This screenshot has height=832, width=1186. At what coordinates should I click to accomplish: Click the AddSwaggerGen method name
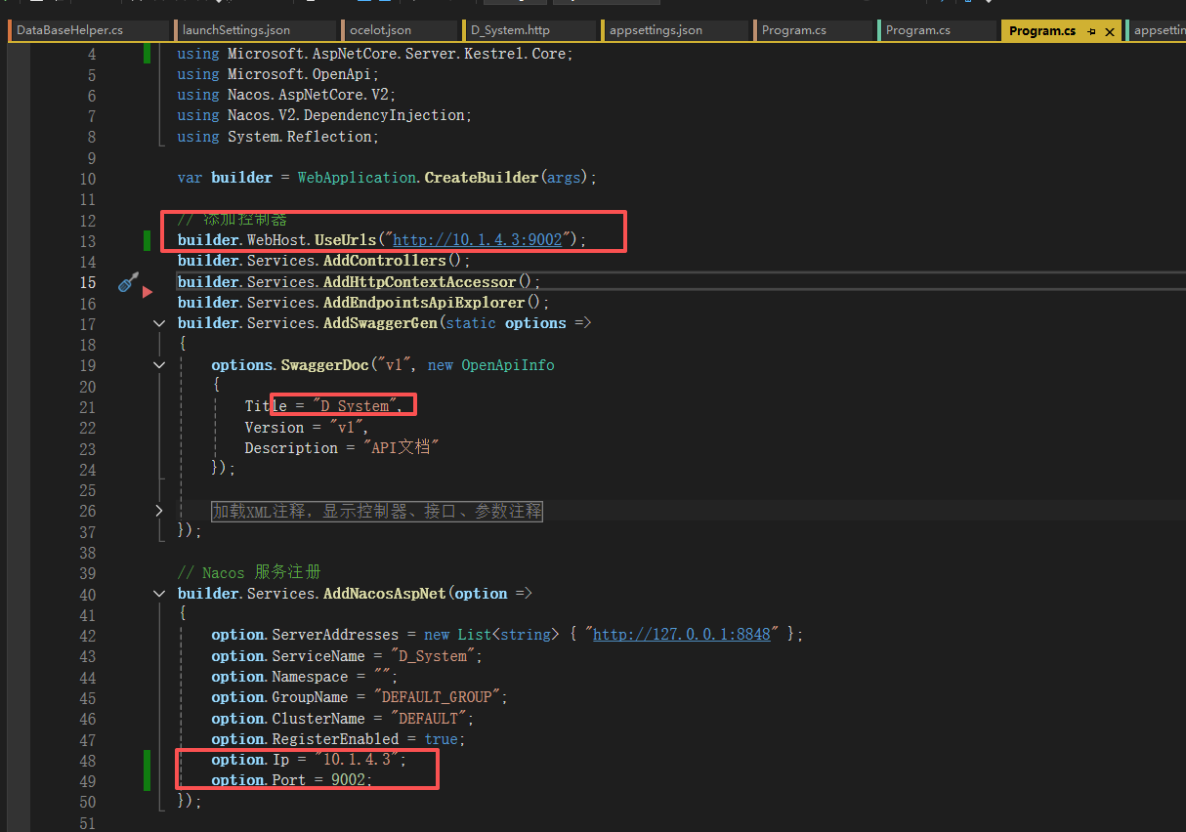tap(382, 323)
